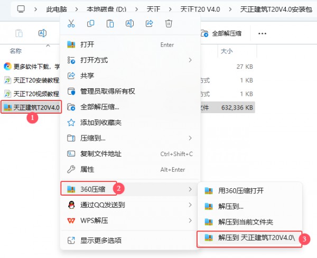Sort by the 大小 column header
This screenshot has width=317, height=258.
click(x=226, y=51)
